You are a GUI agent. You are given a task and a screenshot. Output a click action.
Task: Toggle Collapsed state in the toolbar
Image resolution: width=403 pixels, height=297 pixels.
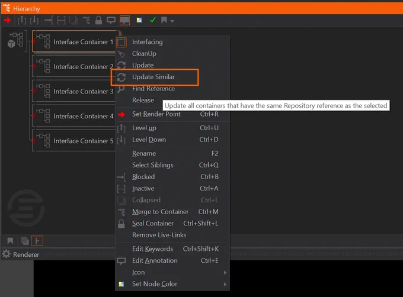click(x=73, y=20)
